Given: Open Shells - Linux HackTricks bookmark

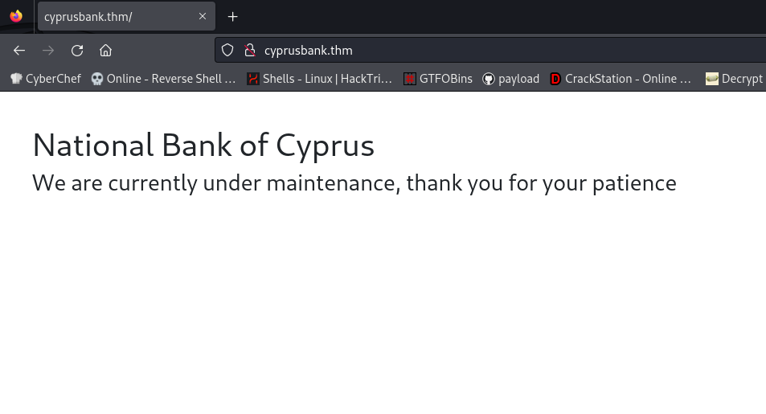Looking at the screenshot, I should [x=319, y=79].
